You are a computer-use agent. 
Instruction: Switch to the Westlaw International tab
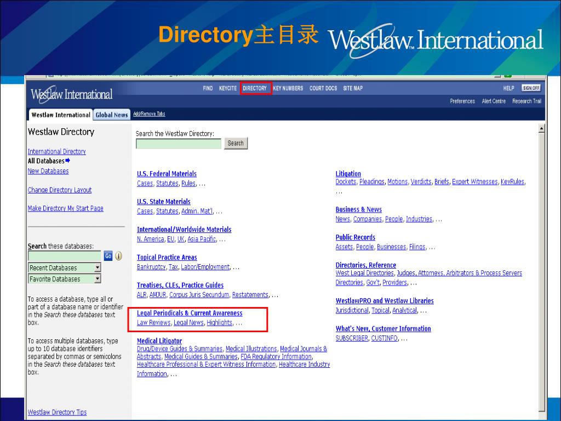pyautogui.click(x=61, y=115)
